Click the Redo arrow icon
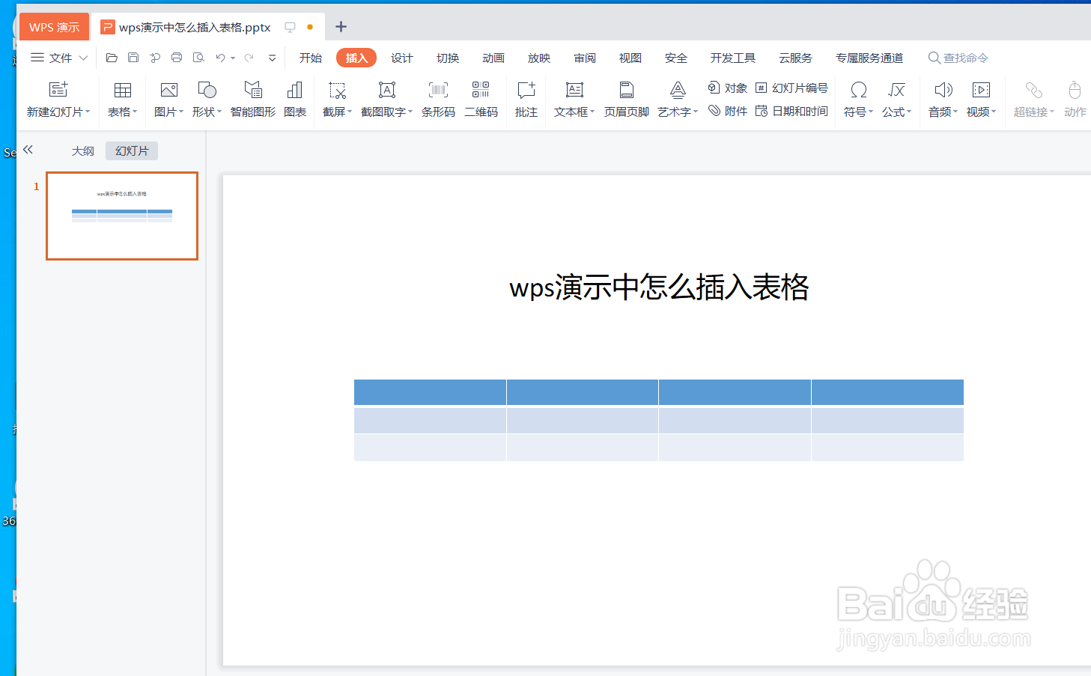1091x676 pixels. pos(249,58)
